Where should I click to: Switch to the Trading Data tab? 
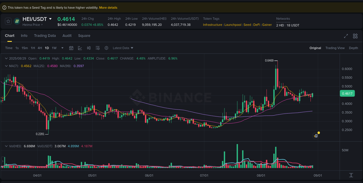tap(45, 35)
